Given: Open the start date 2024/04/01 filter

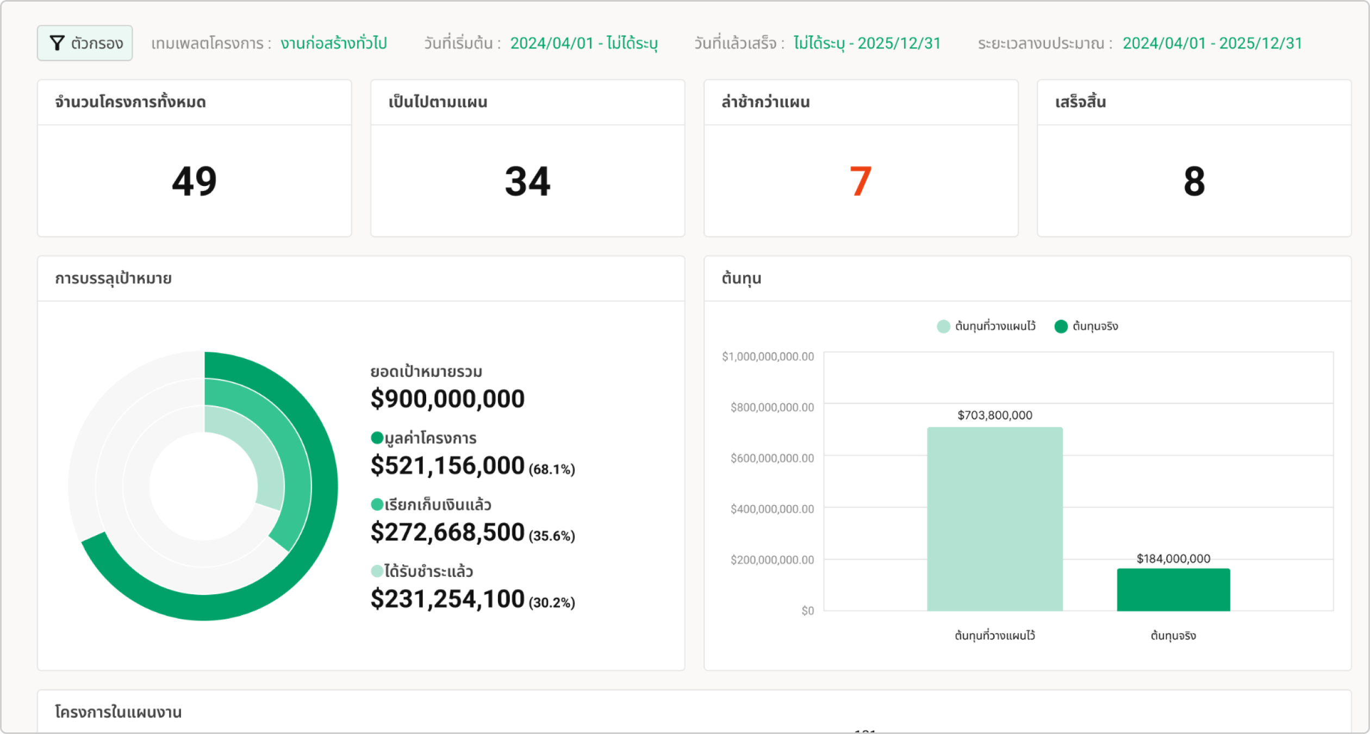Looking at the screenshot, I should click(x=586, y=43).
